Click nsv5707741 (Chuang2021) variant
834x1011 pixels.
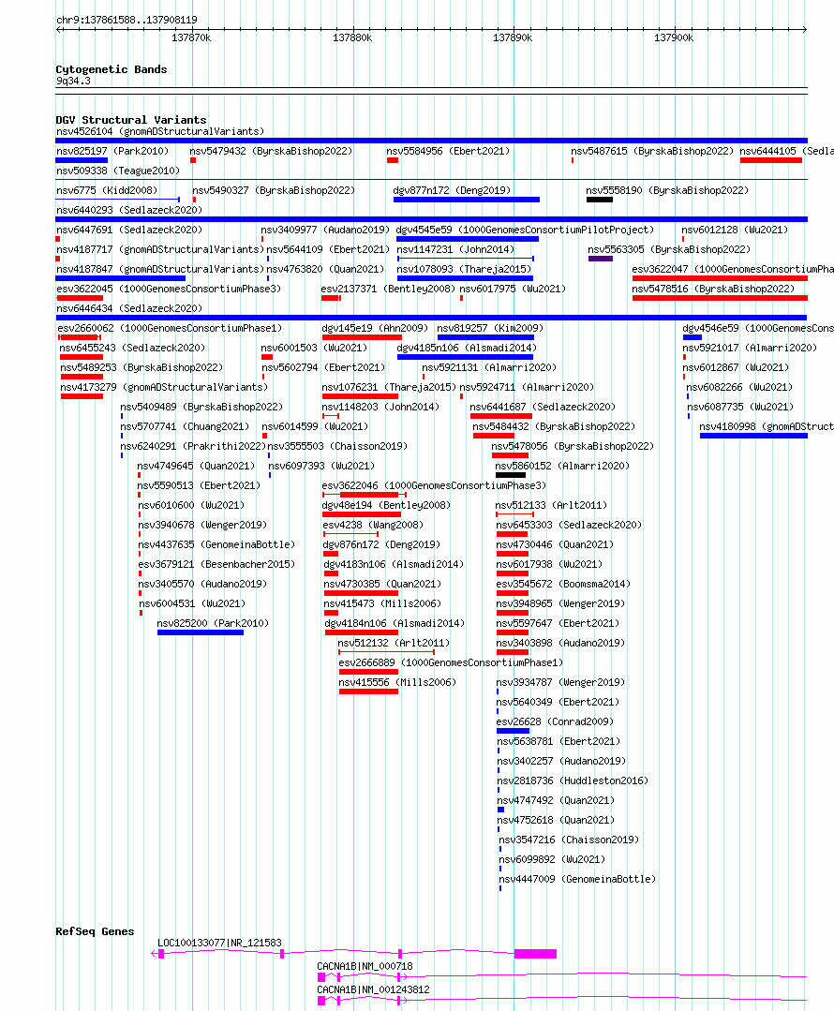185,426
